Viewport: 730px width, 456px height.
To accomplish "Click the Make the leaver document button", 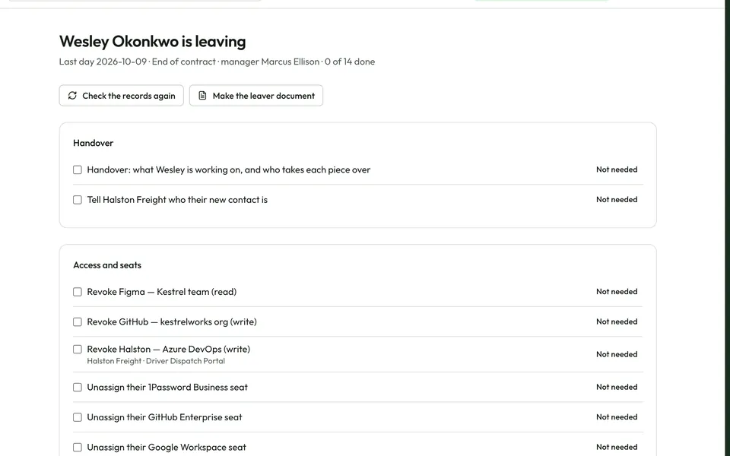I will (256, 96).
